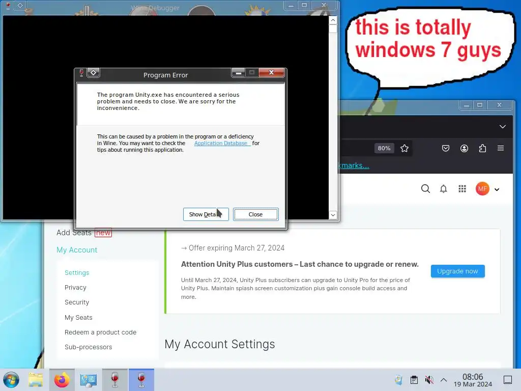The image size is (521, 391).
Task: Open the Application Database link
Action: click(222, 143)
